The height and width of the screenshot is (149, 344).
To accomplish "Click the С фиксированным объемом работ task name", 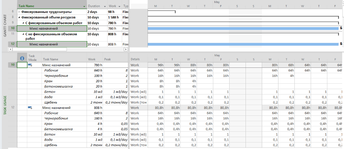I will pos(54,23).
